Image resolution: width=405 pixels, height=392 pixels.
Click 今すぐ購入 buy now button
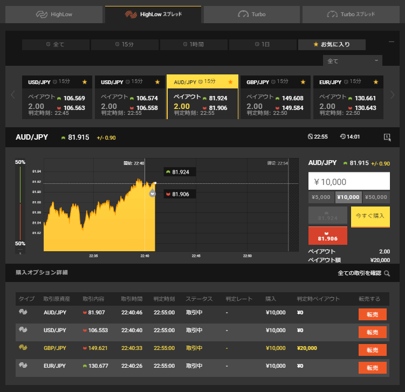(370, 217)
